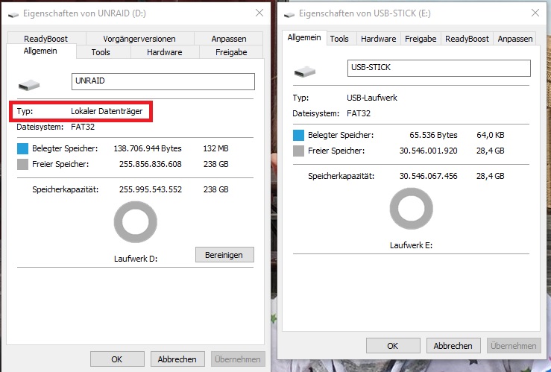The height and width of the screenshot is (372, 551).
Task: Select Allgemein tab in USB-STICK window
Action: coord(304,37)
